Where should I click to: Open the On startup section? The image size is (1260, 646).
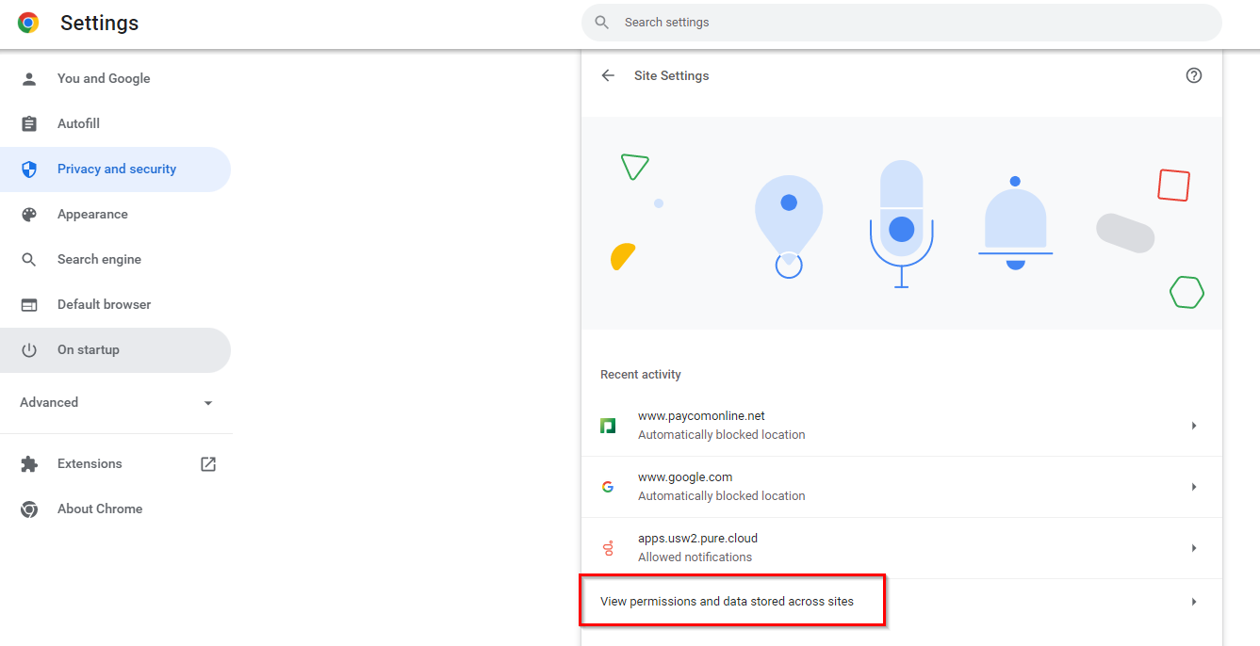(x=89, y=349)
